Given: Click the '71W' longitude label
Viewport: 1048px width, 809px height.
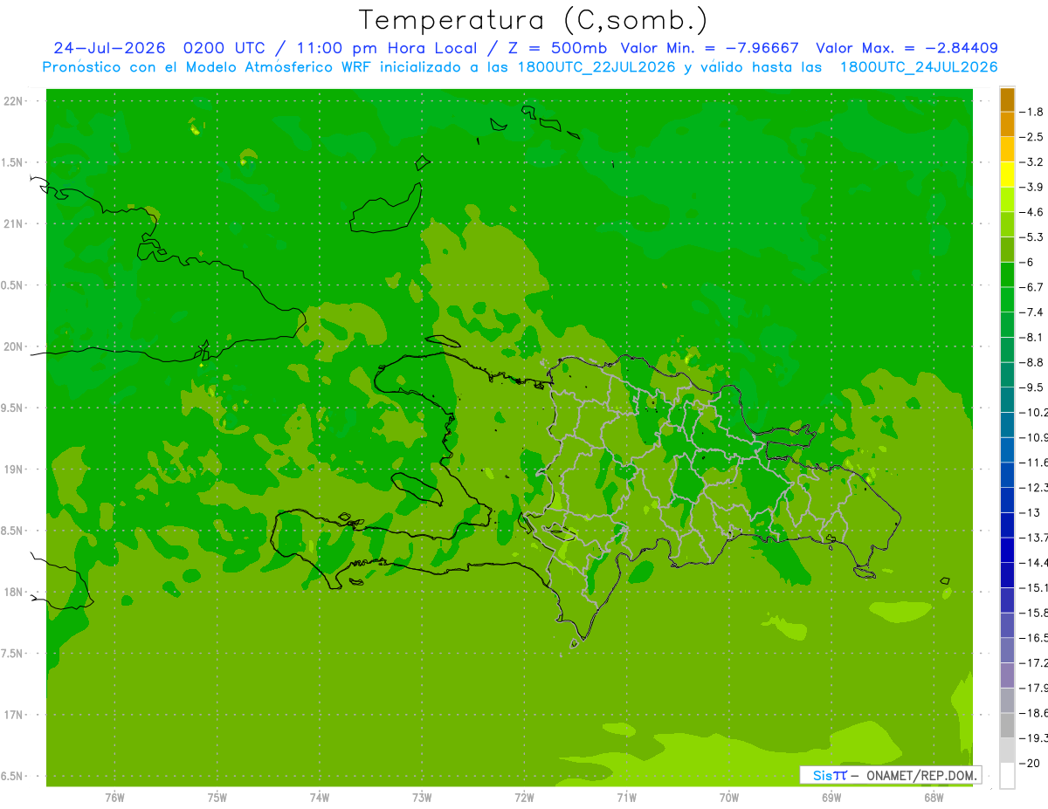Looking at the screenshot, I should tap(626, 798).
